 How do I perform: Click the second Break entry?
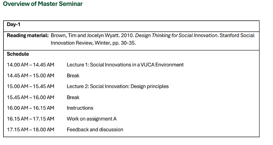pos(73,97)
